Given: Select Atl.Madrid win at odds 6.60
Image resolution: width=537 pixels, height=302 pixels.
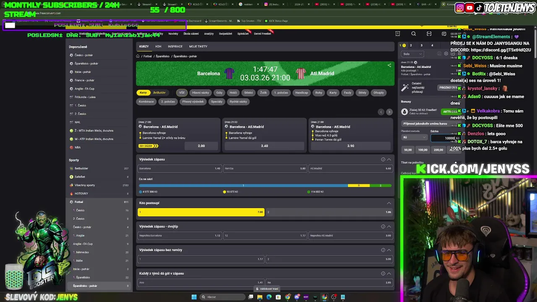Looking at the screenshot, I should 351,168.
